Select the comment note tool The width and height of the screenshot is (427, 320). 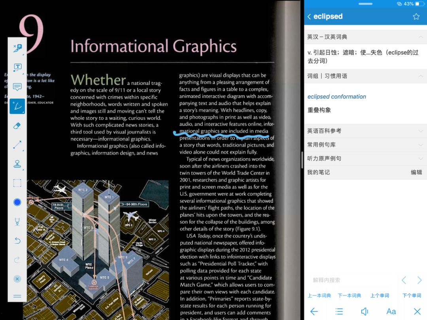click(17, 87)
